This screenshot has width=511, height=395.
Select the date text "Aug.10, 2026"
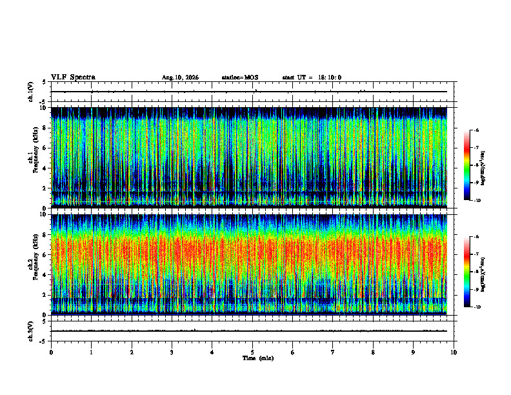pos(180,77)
